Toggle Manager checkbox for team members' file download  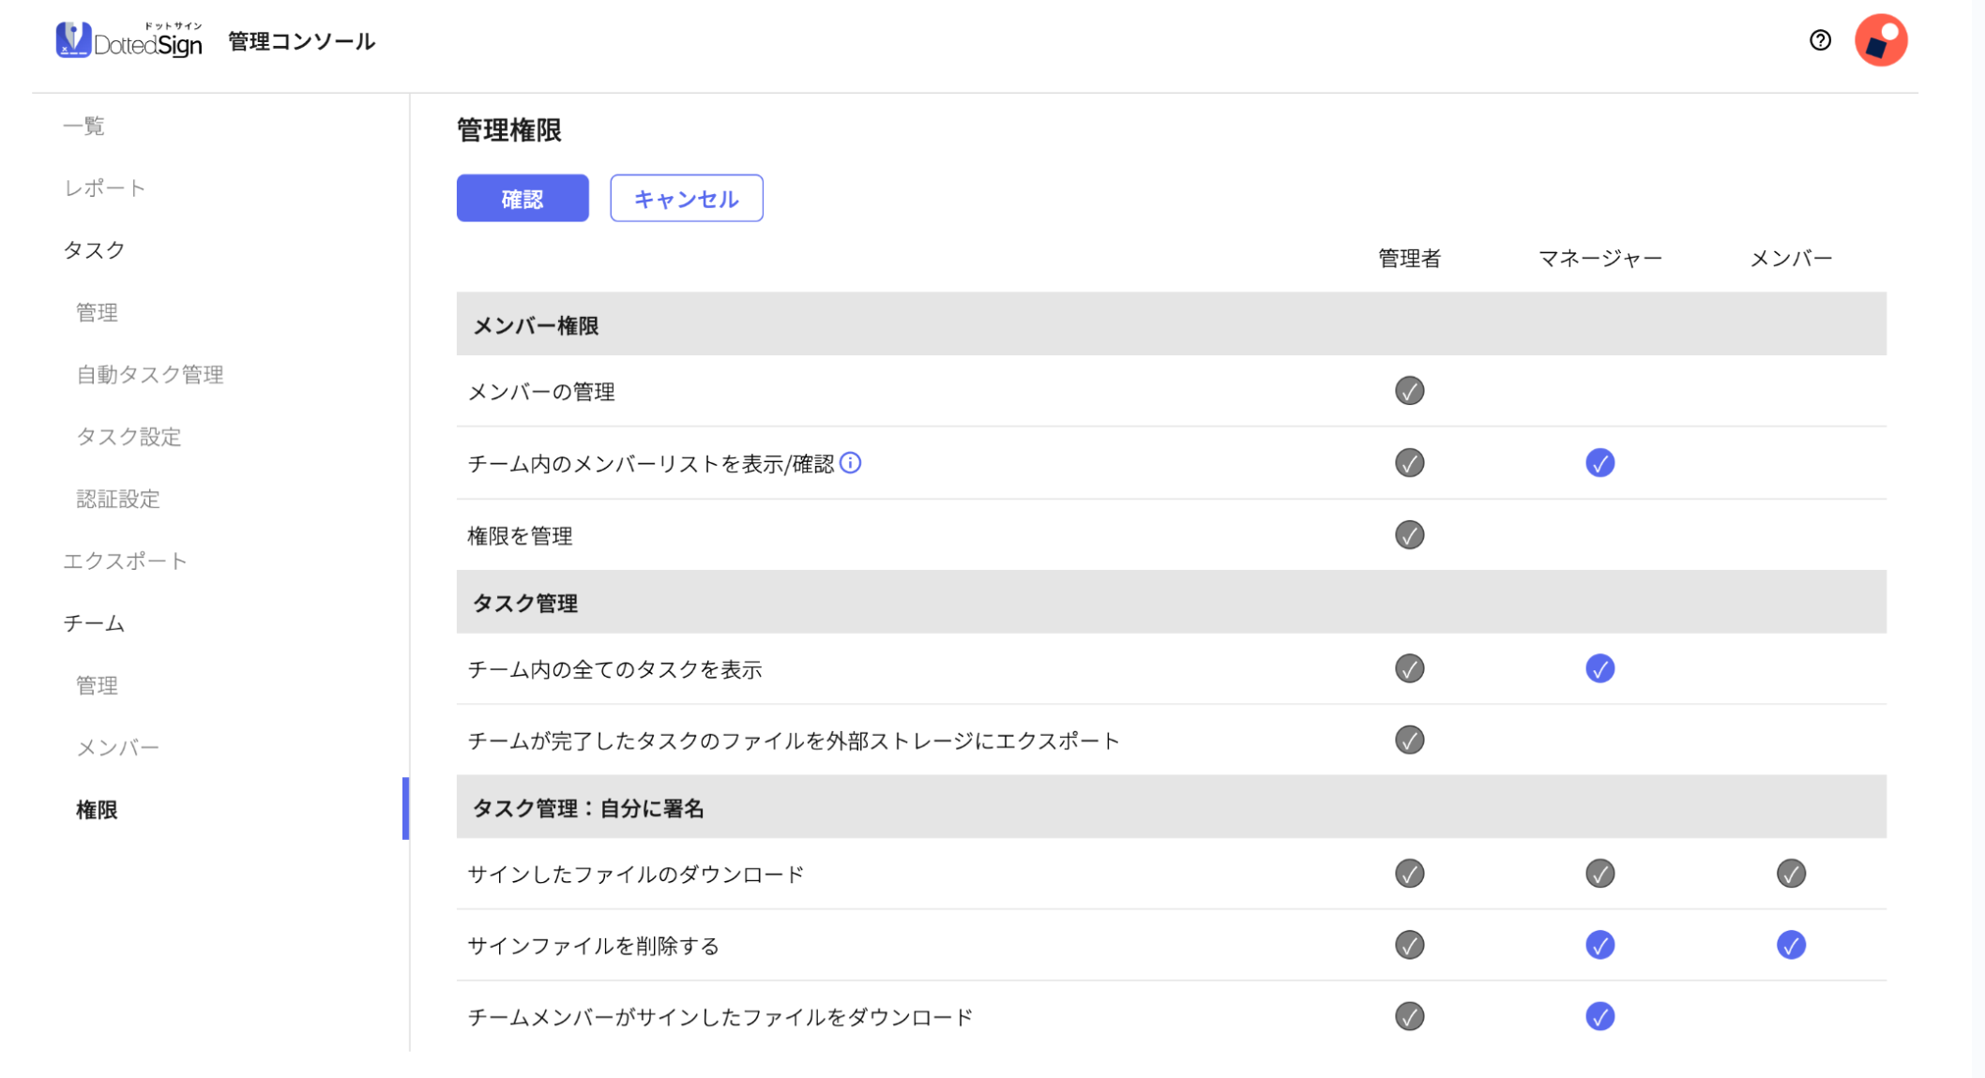tap(1599, 1016)
